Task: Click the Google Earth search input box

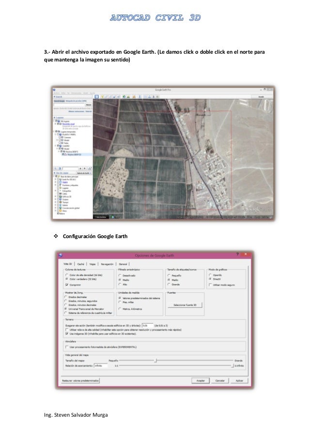Action: click(x=69, y=105)
